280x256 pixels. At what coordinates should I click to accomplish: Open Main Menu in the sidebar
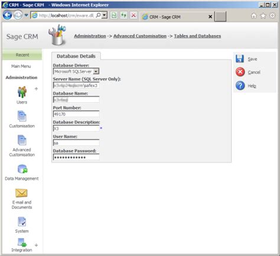(21, 66)
